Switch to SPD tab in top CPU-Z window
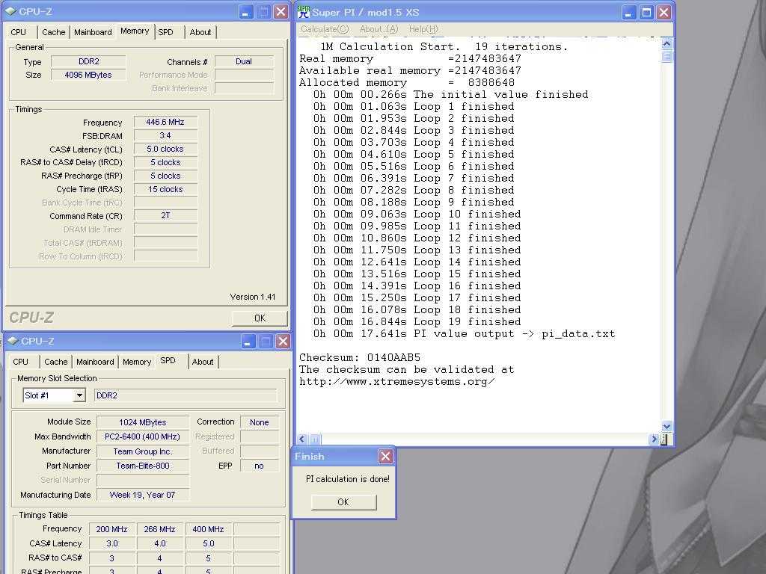The image size is (766, 574). [165, 32]
